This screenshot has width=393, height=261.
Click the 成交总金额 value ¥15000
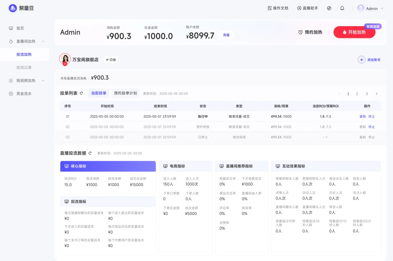tap(136, 185)
